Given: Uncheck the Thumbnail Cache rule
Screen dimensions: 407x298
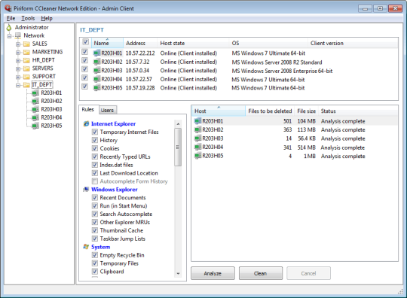Looking at the screenshot, I should click(95, 230).
